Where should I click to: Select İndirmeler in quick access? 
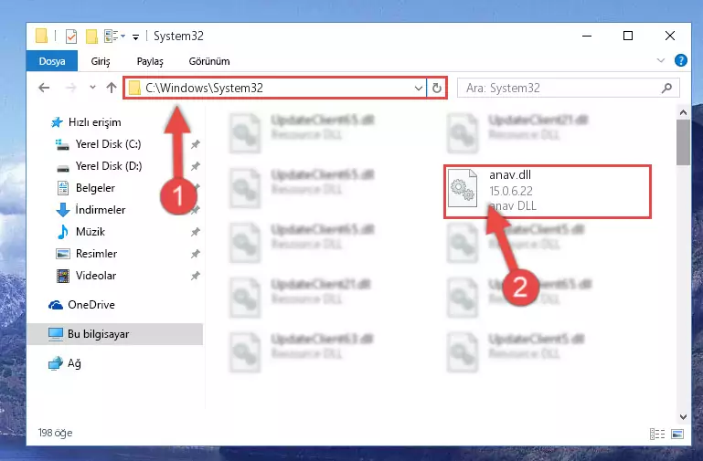[x=100, y=209]
